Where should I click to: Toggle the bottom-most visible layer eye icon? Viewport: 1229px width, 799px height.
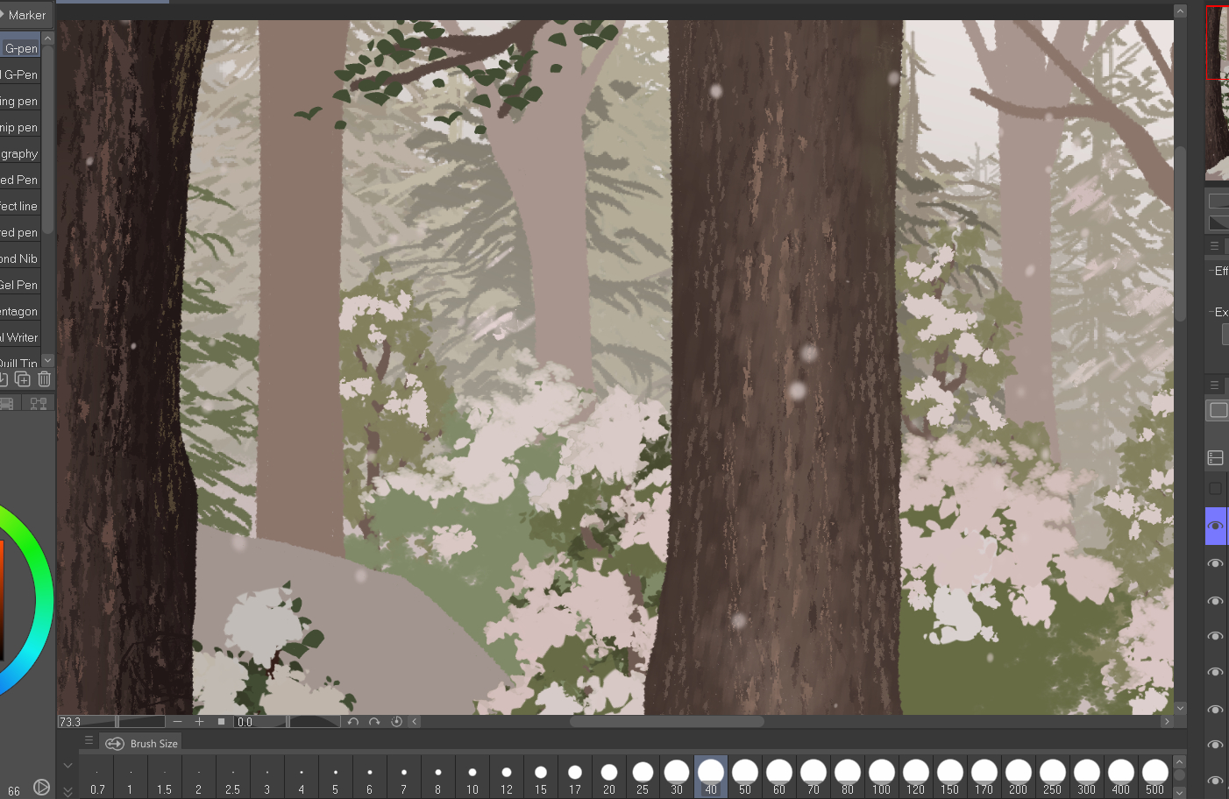[x=1215, y=781]
